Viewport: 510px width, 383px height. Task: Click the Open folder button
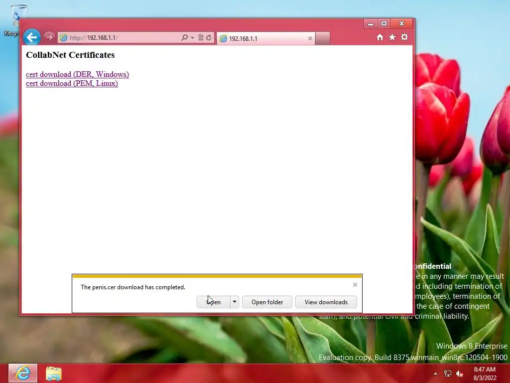tap(267, 302)
